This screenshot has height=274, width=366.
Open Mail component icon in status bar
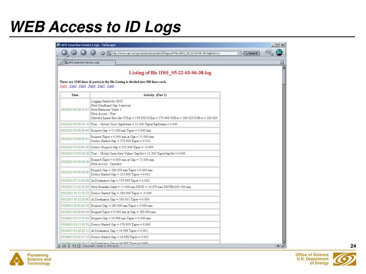click(x=64, y=246)
